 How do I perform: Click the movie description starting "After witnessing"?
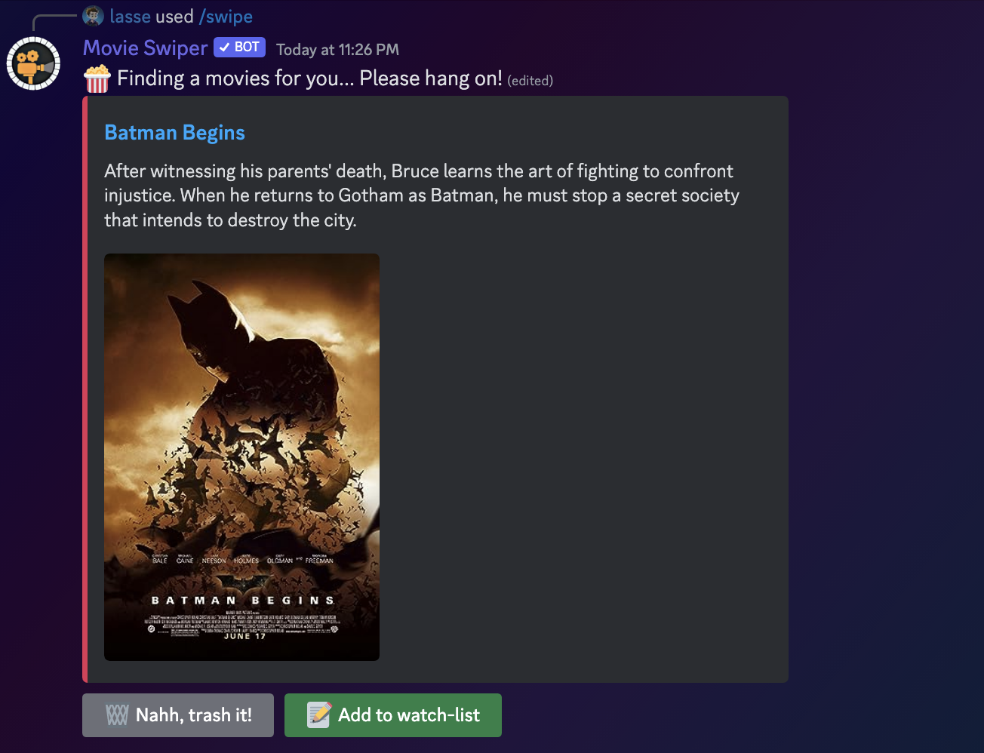(x=422, y=195)
